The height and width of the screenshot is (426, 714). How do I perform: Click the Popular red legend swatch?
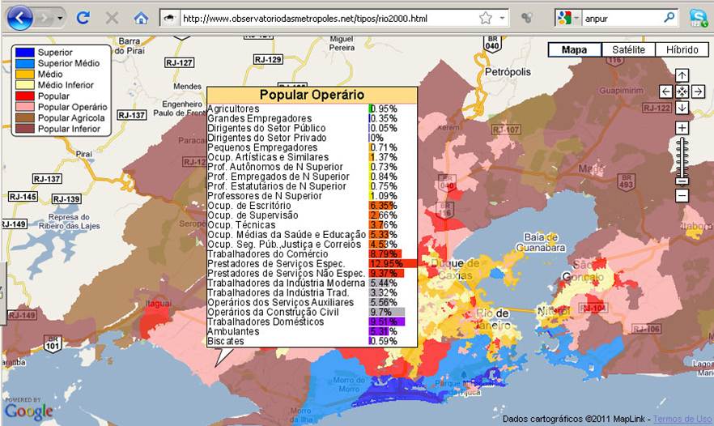click(25, 96)
